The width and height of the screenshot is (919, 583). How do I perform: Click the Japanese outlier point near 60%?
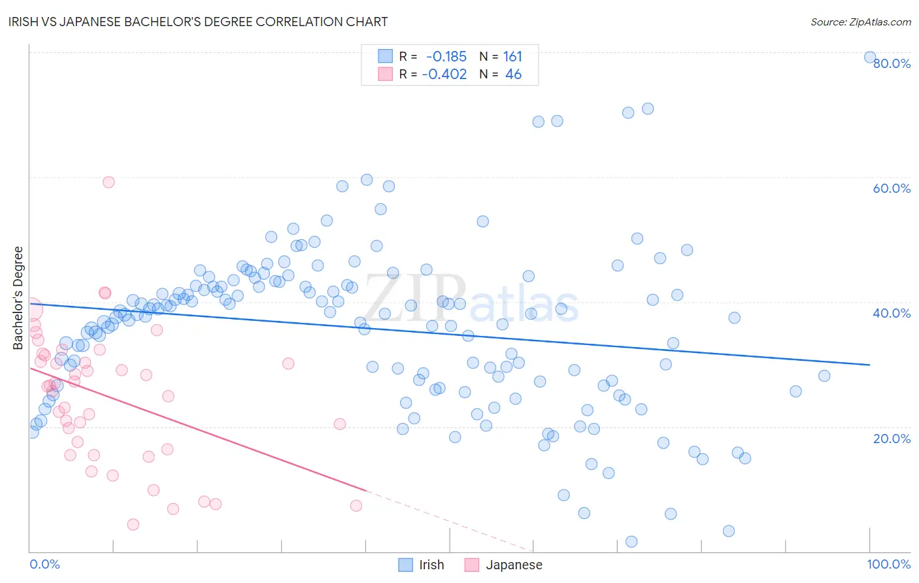[x=109, y=182]
